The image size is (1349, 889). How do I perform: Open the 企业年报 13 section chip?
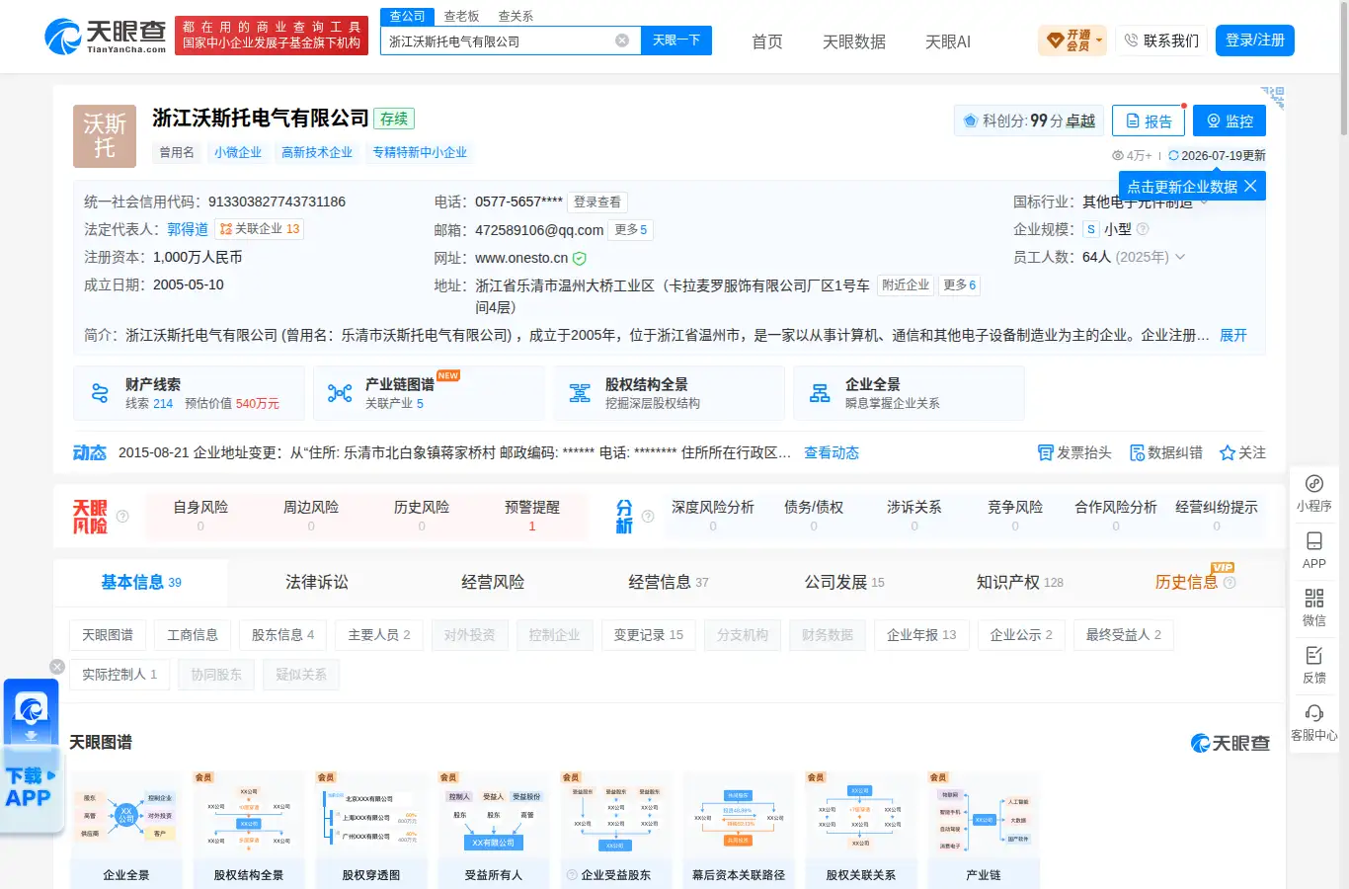pyautogui.click(x=921, y=635)
